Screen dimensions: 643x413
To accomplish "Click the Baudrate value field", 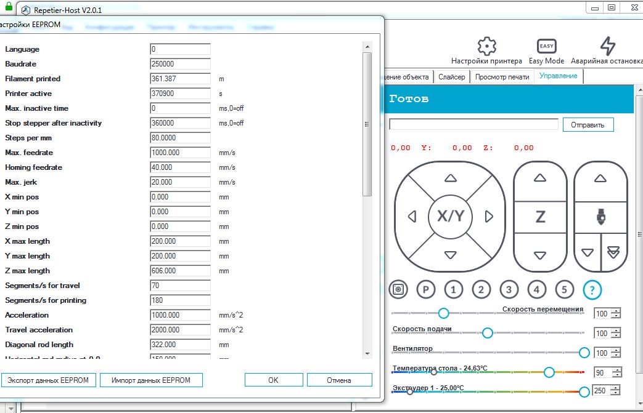I will 180,64.
